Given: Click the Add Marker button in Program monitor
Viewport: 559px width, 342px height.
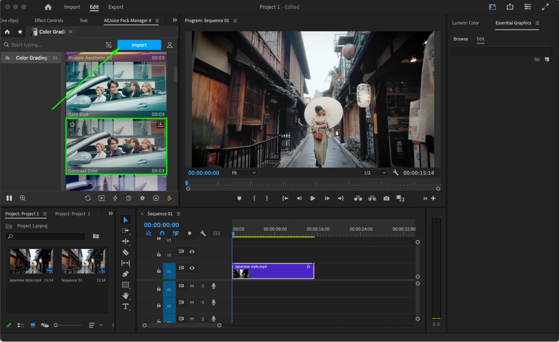Looking at the screenshot, I should (x=239, y=198).
